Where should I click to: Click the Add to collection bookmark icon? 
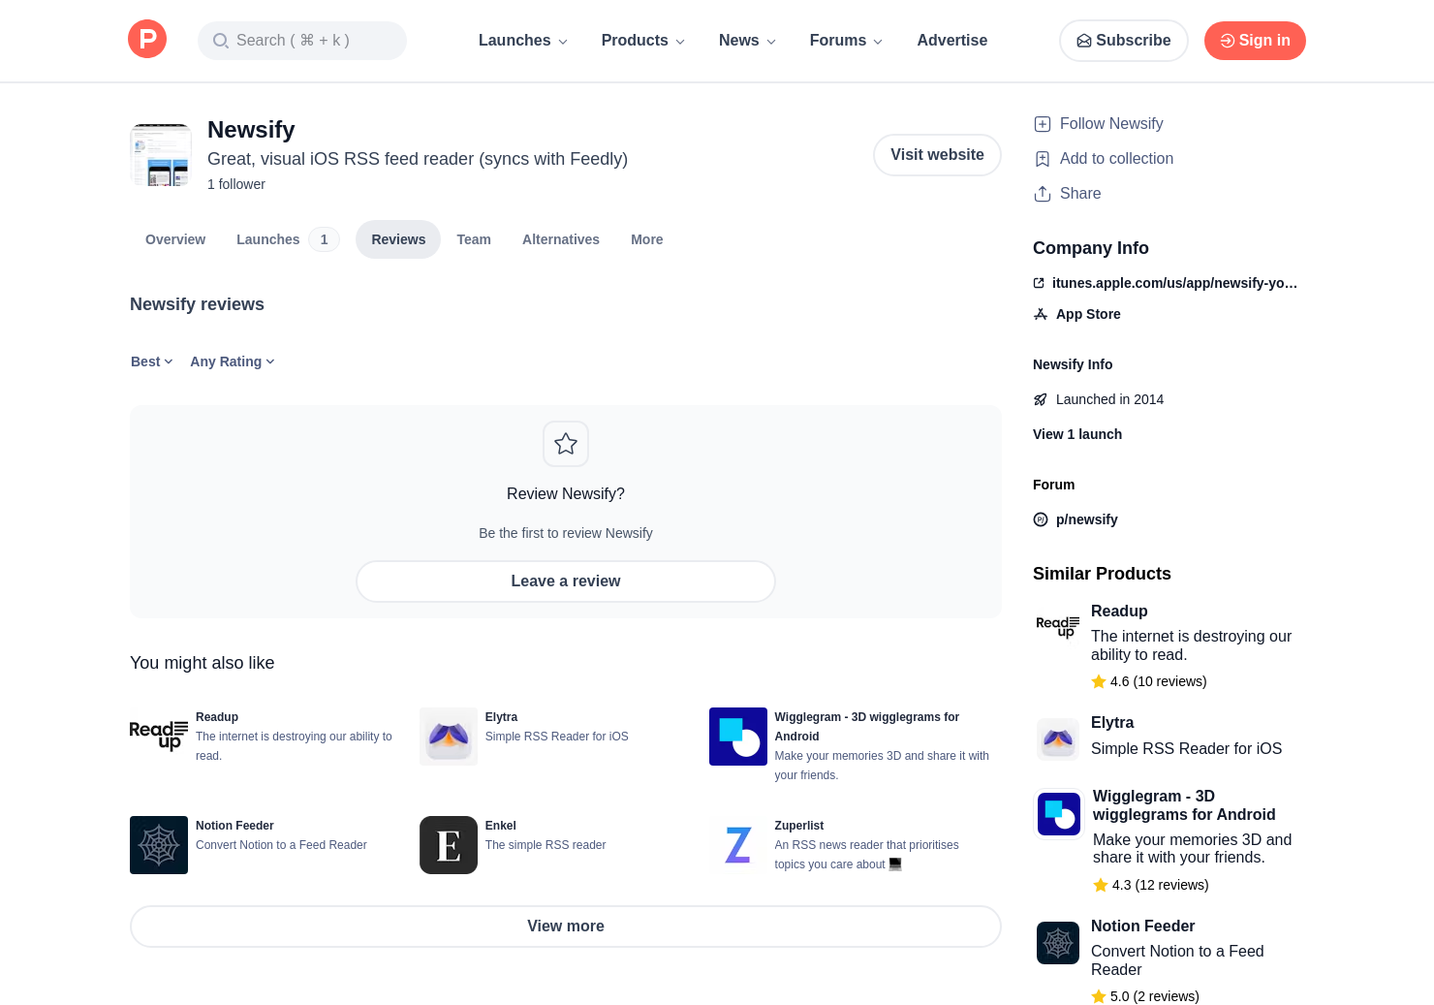[1043, 159]
